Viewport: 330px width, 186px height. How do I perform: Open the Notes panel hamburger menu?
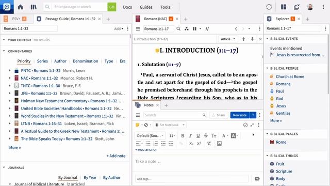(x=138, y=115)
